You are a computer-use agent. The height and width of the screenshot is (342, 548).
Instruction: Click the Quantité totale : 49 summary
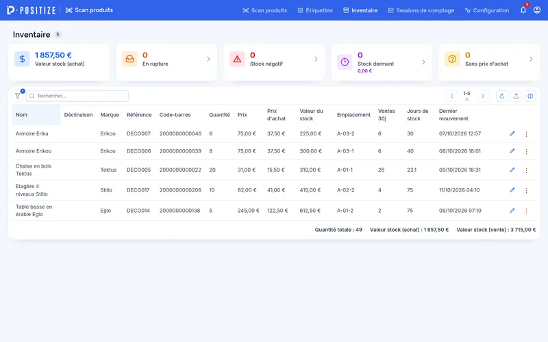338,230
